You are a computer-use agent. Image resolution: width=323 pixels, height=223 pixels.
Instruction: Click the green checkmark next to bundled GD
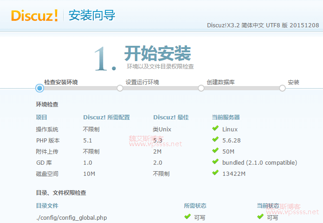click(x=215, y=162)
